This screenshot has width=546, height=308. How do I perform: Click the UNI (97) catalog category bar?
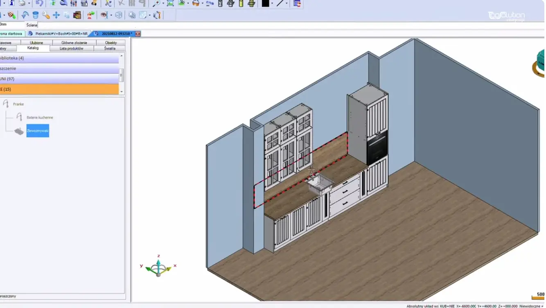click(x=59, y=79)
